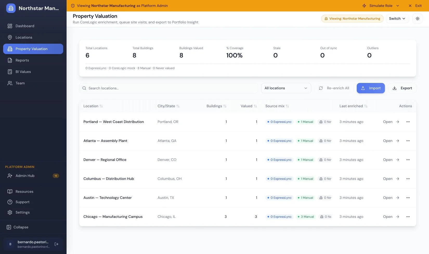The width and height of the screenshot is (429, 254).
Task: Click the 3 Manual tag in Chicago row
Action: 306,217
